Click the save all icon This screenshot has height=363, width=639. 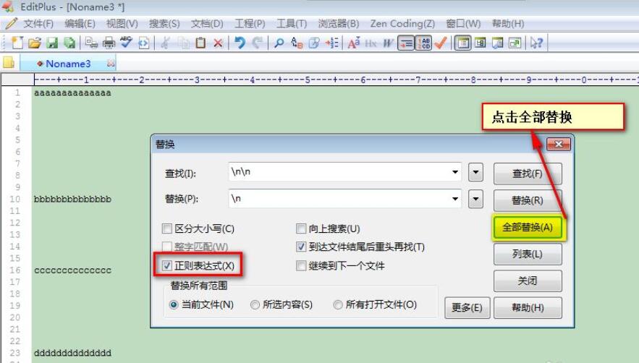click(x=70, y=43)
